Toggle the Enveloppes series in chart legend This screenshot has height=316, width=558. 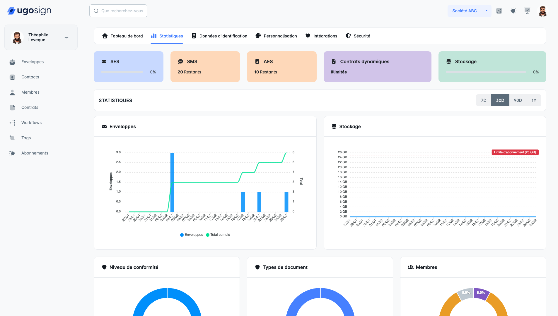[192, 235]
